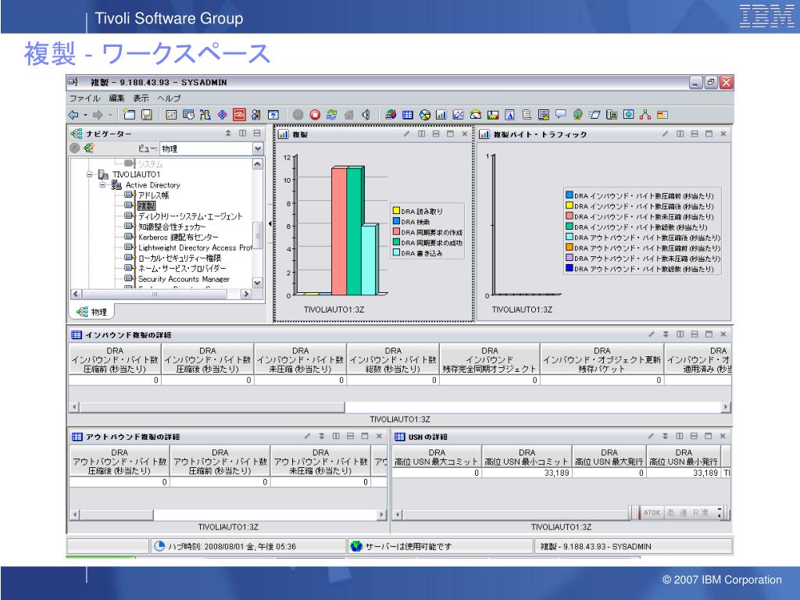800x600 pixels.
Task: Select the Browser globe view toolbar icon
Action: 577,115
